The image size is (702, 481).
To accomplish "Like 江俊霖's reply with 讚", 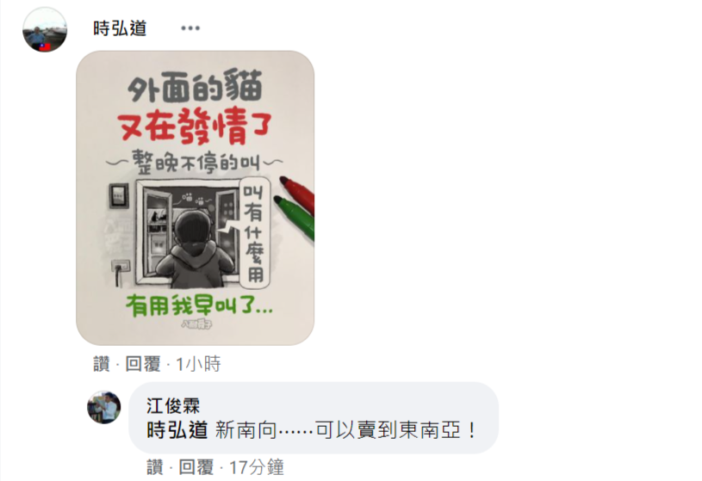I will point(155,467).
